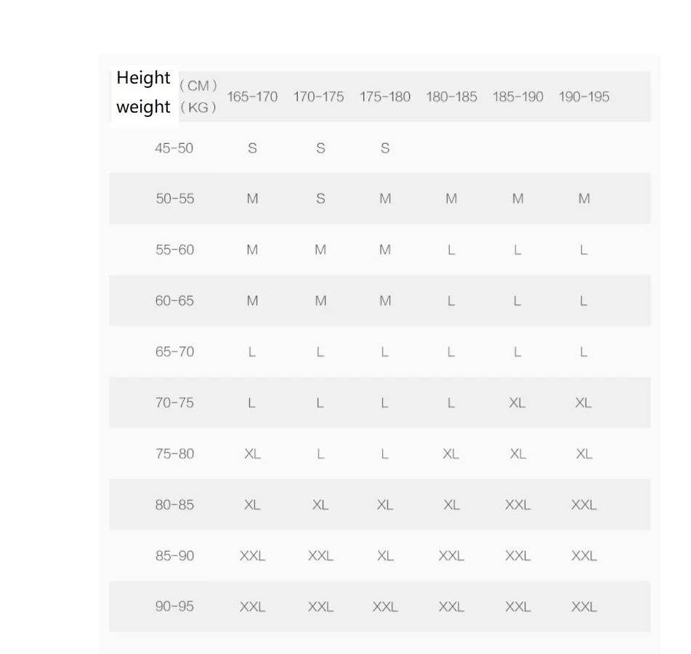691x654 pixels.
Task: Click the weight label in header
Action: [143, 107]
